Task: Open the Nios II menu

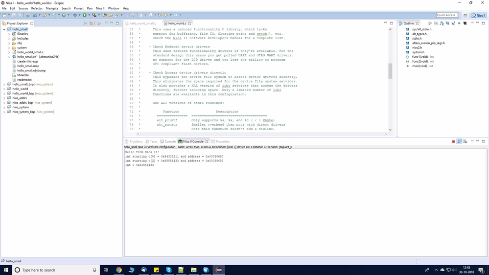Action: coord(100,8)
